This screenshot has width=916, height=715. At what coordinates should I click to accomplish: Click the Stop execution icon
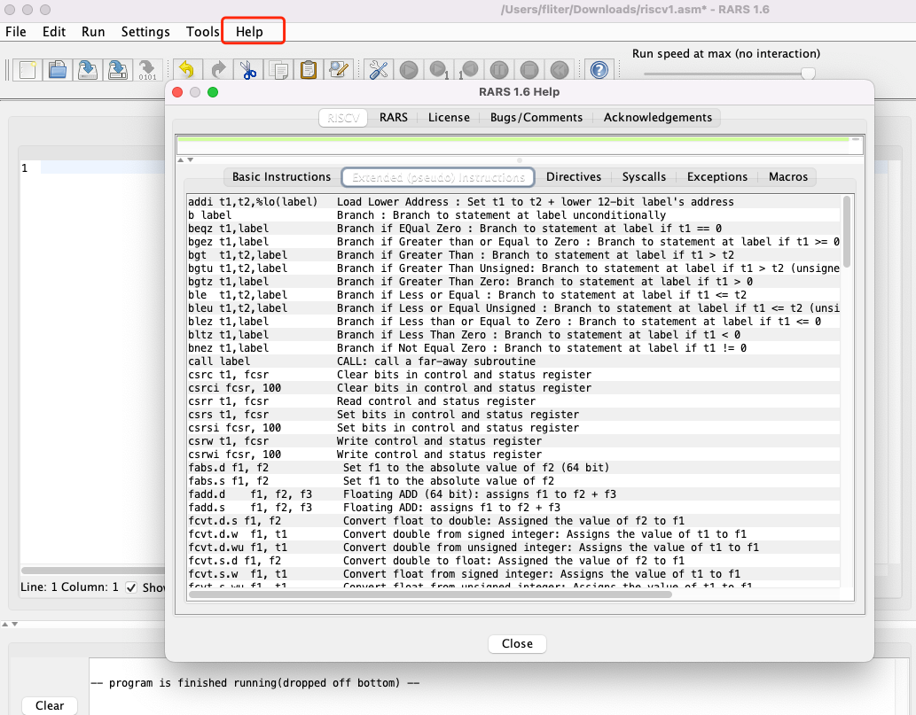[529, 70]
